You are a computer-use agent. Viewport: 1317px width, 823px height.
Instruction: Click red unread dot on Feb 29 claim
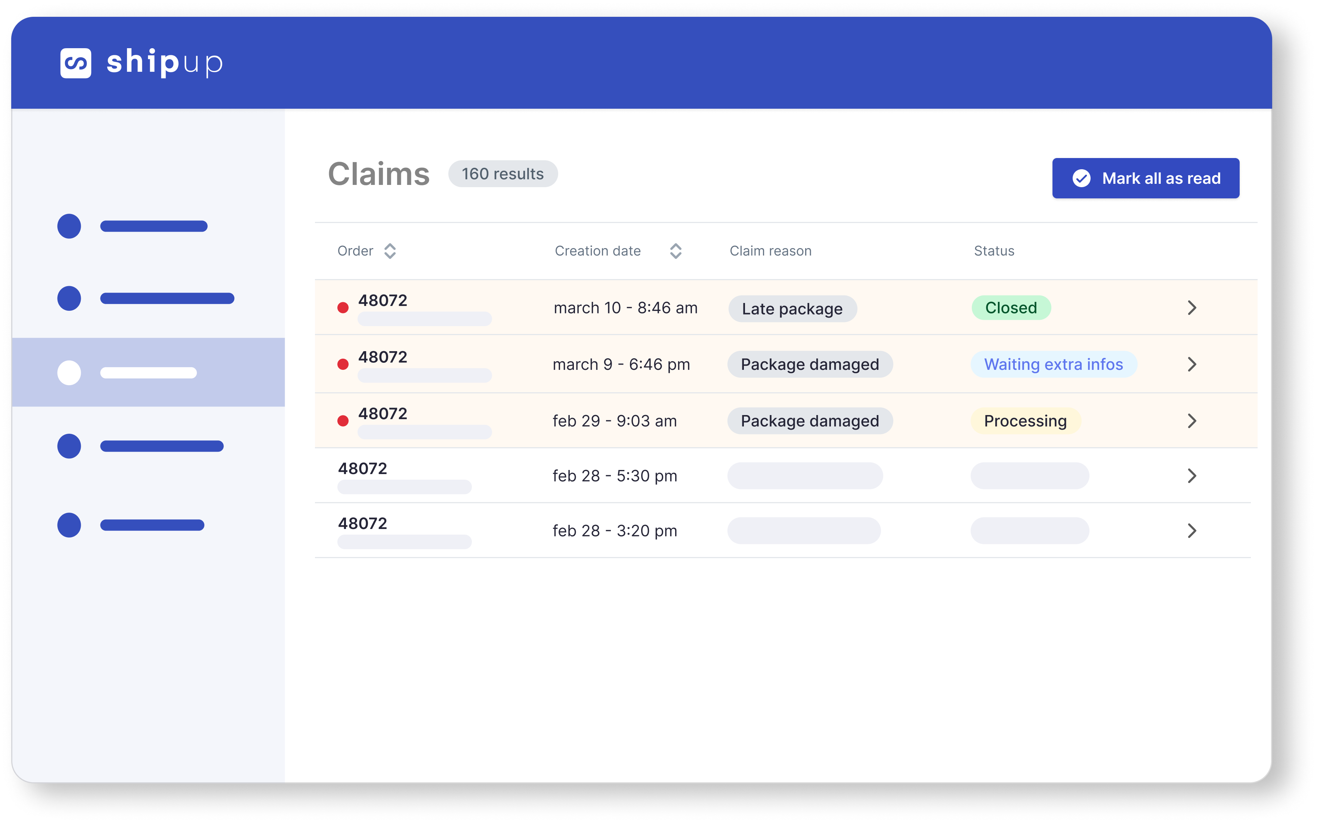[343, 421]
